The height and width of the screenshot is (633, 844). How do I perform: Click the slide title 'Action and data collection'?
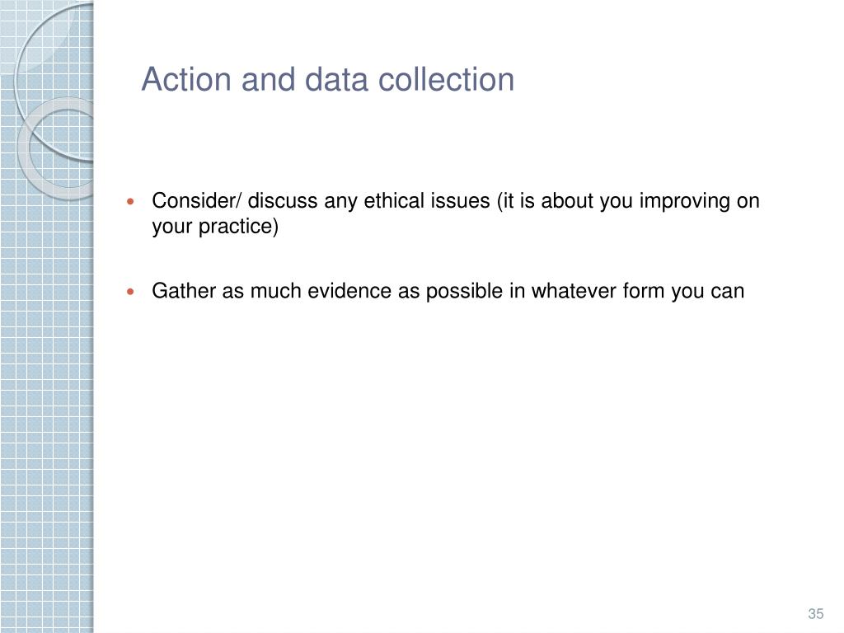pyautogui.click(x=328, y=80)
